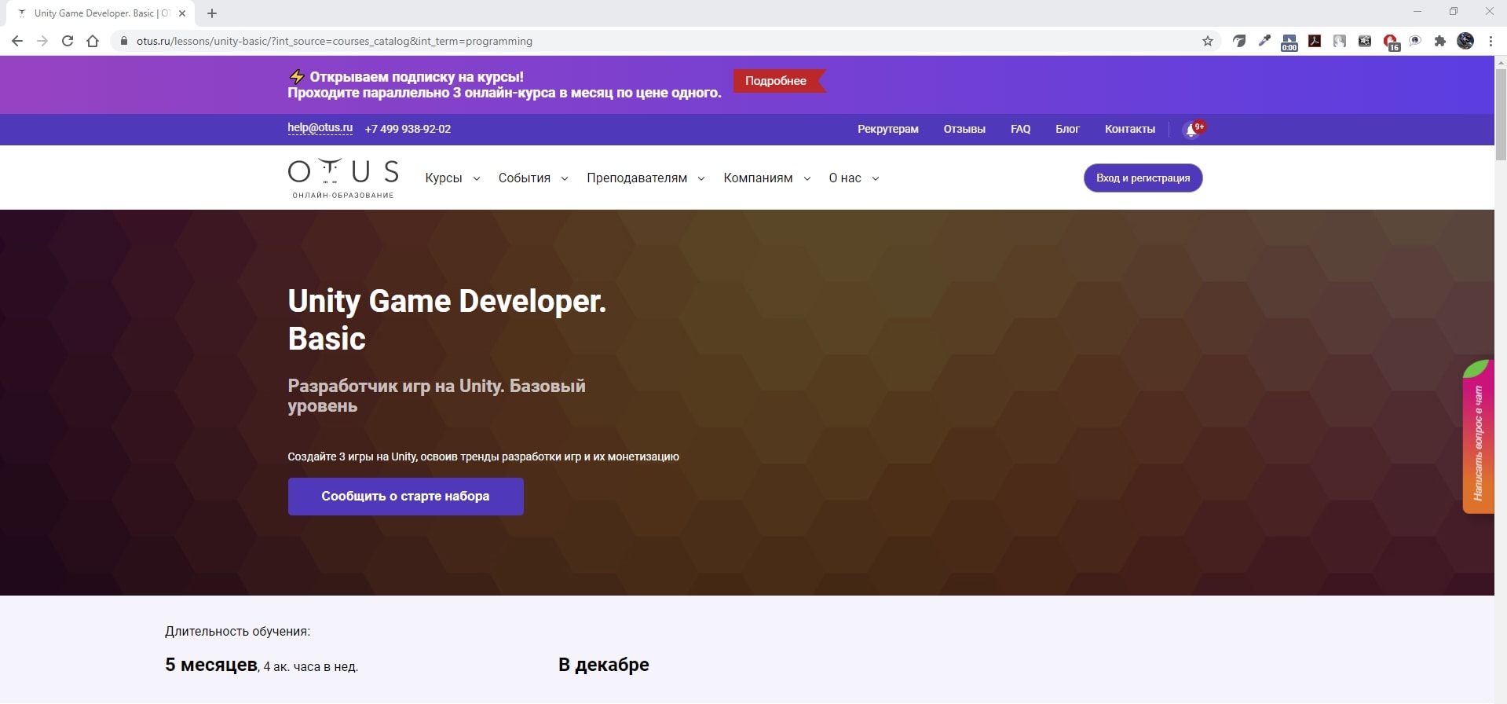This screenshot has width=1507, height=704.
Task: Expand the Курсы dropdown menu
Action: tap(452, 178)
